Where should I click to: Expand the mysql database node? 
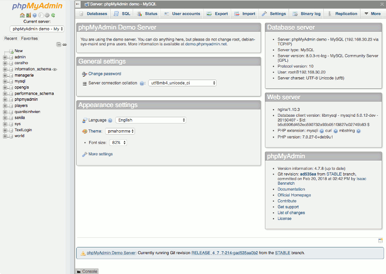coord(5,82)
